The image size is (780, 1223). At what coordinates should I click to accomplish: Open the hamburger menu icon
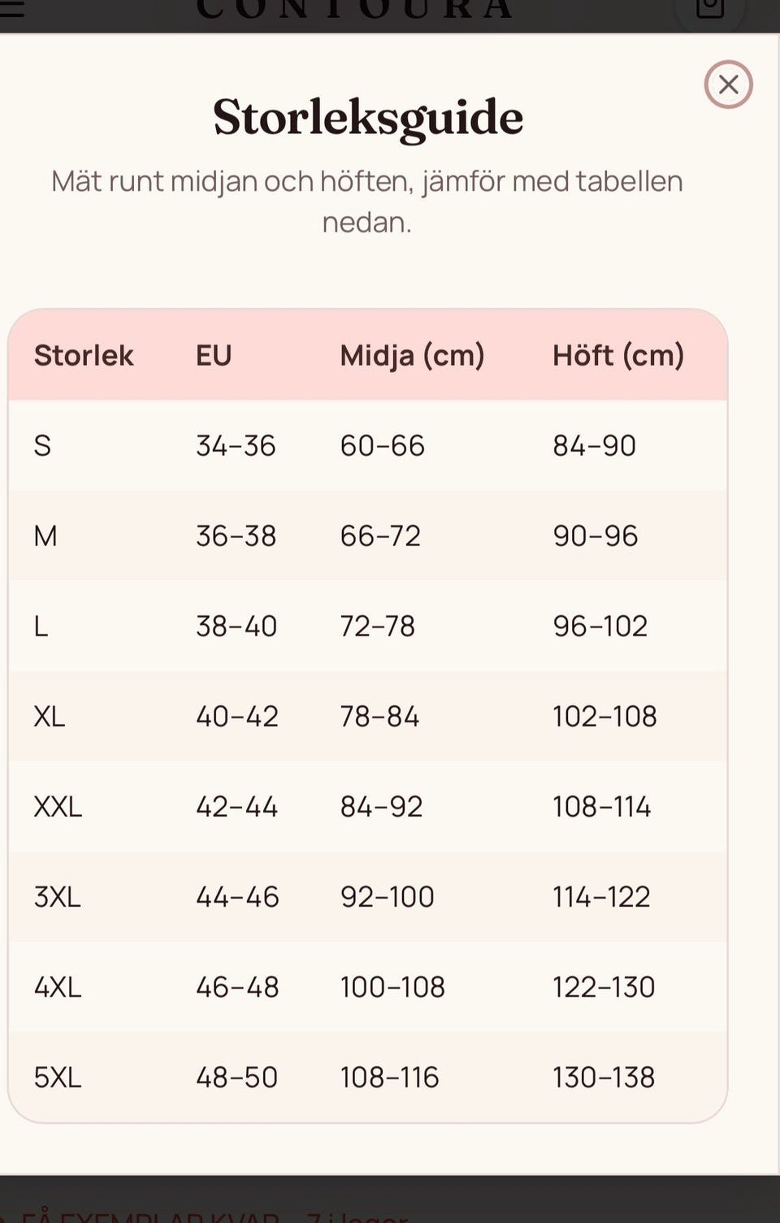(x=11, y=8)
